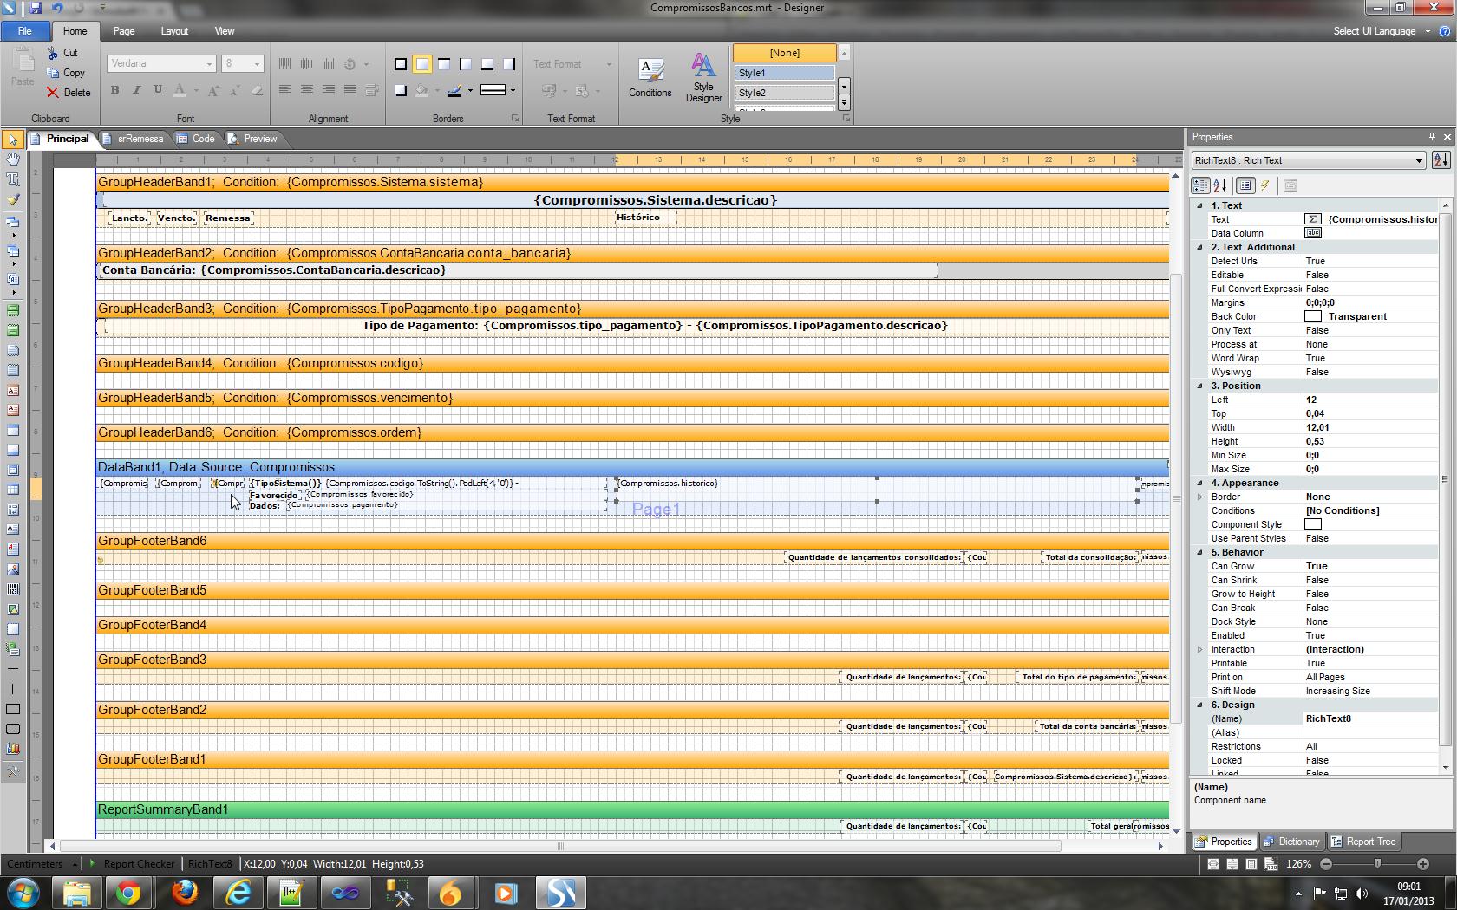Remove borders with the highlighted no-border icon

(422, 64)
